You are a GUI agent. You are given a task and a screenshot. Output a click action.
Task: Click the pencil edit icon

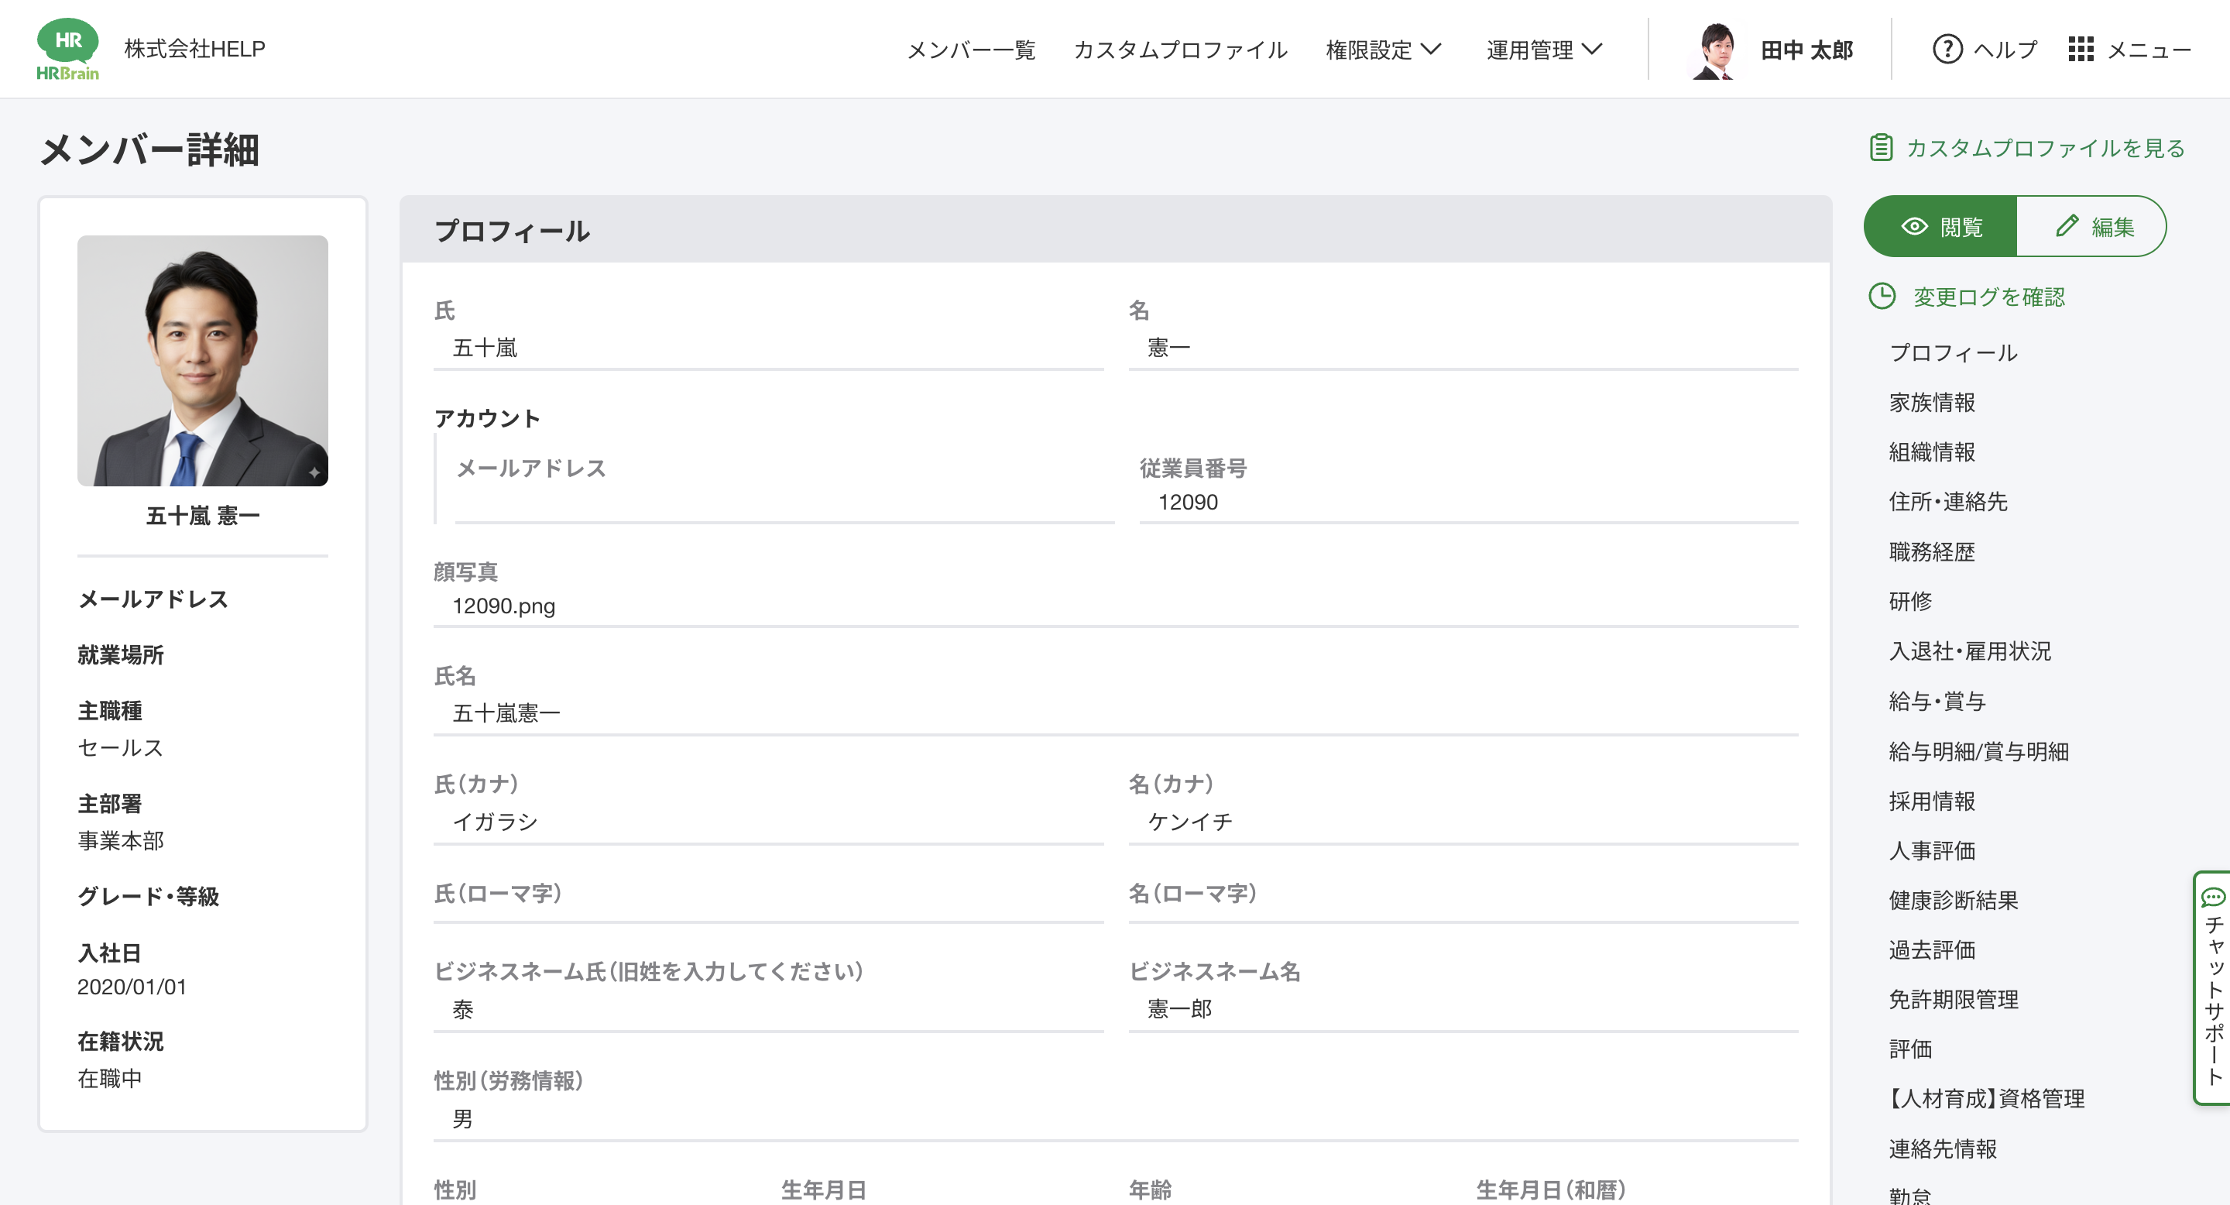coord(2067,226)
